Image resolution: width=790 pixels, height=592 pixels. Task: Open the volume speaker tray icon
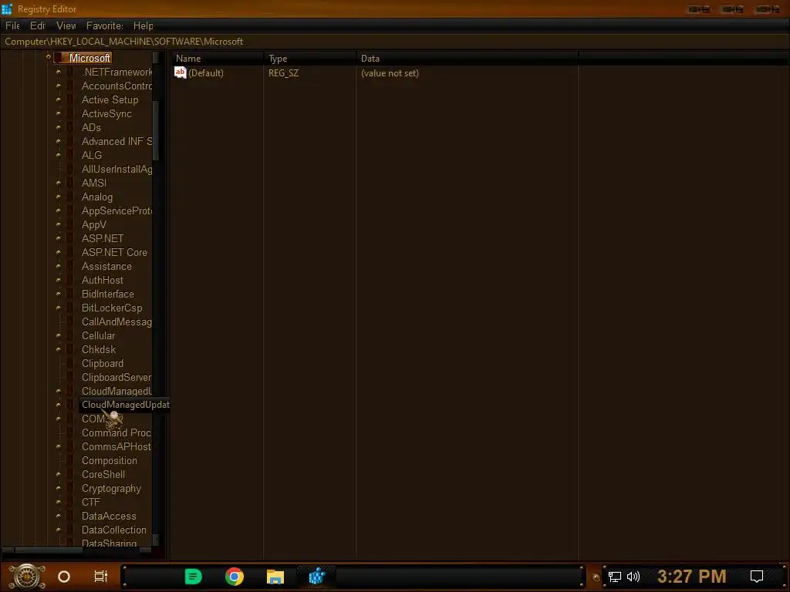point(633,577)
